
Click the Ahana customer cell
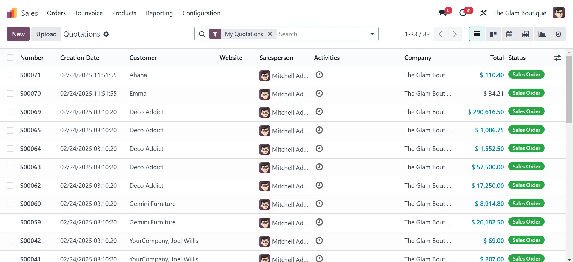[138, 75]
